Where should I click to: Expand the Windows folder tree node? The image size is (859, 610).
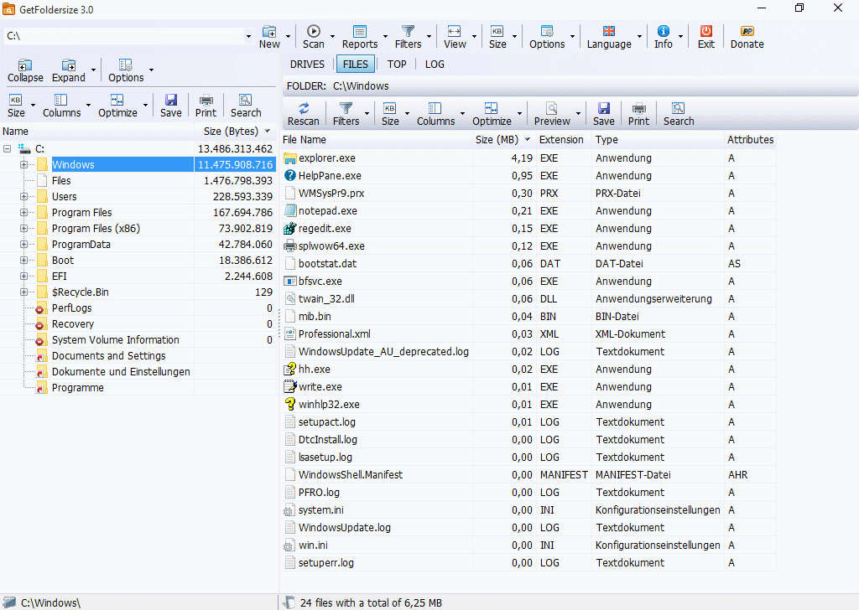pyautogui.click(x=23, y=165)
